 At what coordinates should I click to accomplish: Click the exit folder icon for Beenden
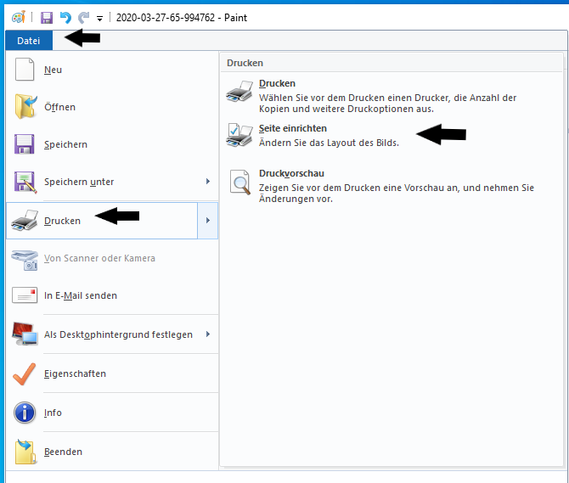pyautogui.click(x=25, y=452)
